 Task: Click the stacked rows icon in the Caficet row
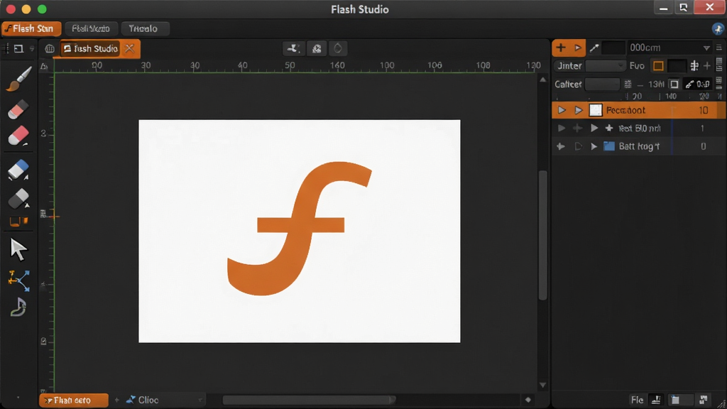coord(719,84)
